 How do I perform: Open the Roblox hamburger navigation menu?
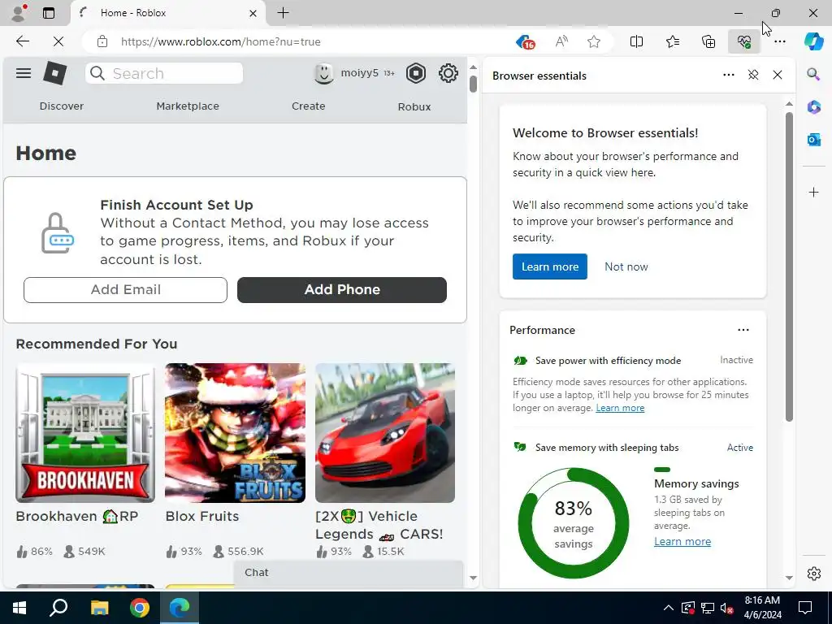click(24, 73)
